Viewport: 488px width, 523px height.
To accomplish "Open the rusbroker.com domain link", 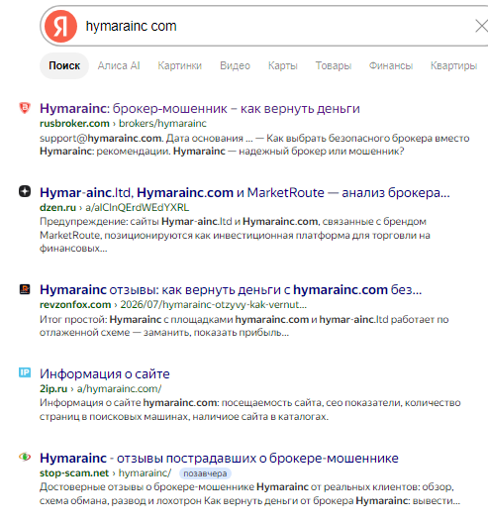I will pyautogui.click(x=74, y=124).
